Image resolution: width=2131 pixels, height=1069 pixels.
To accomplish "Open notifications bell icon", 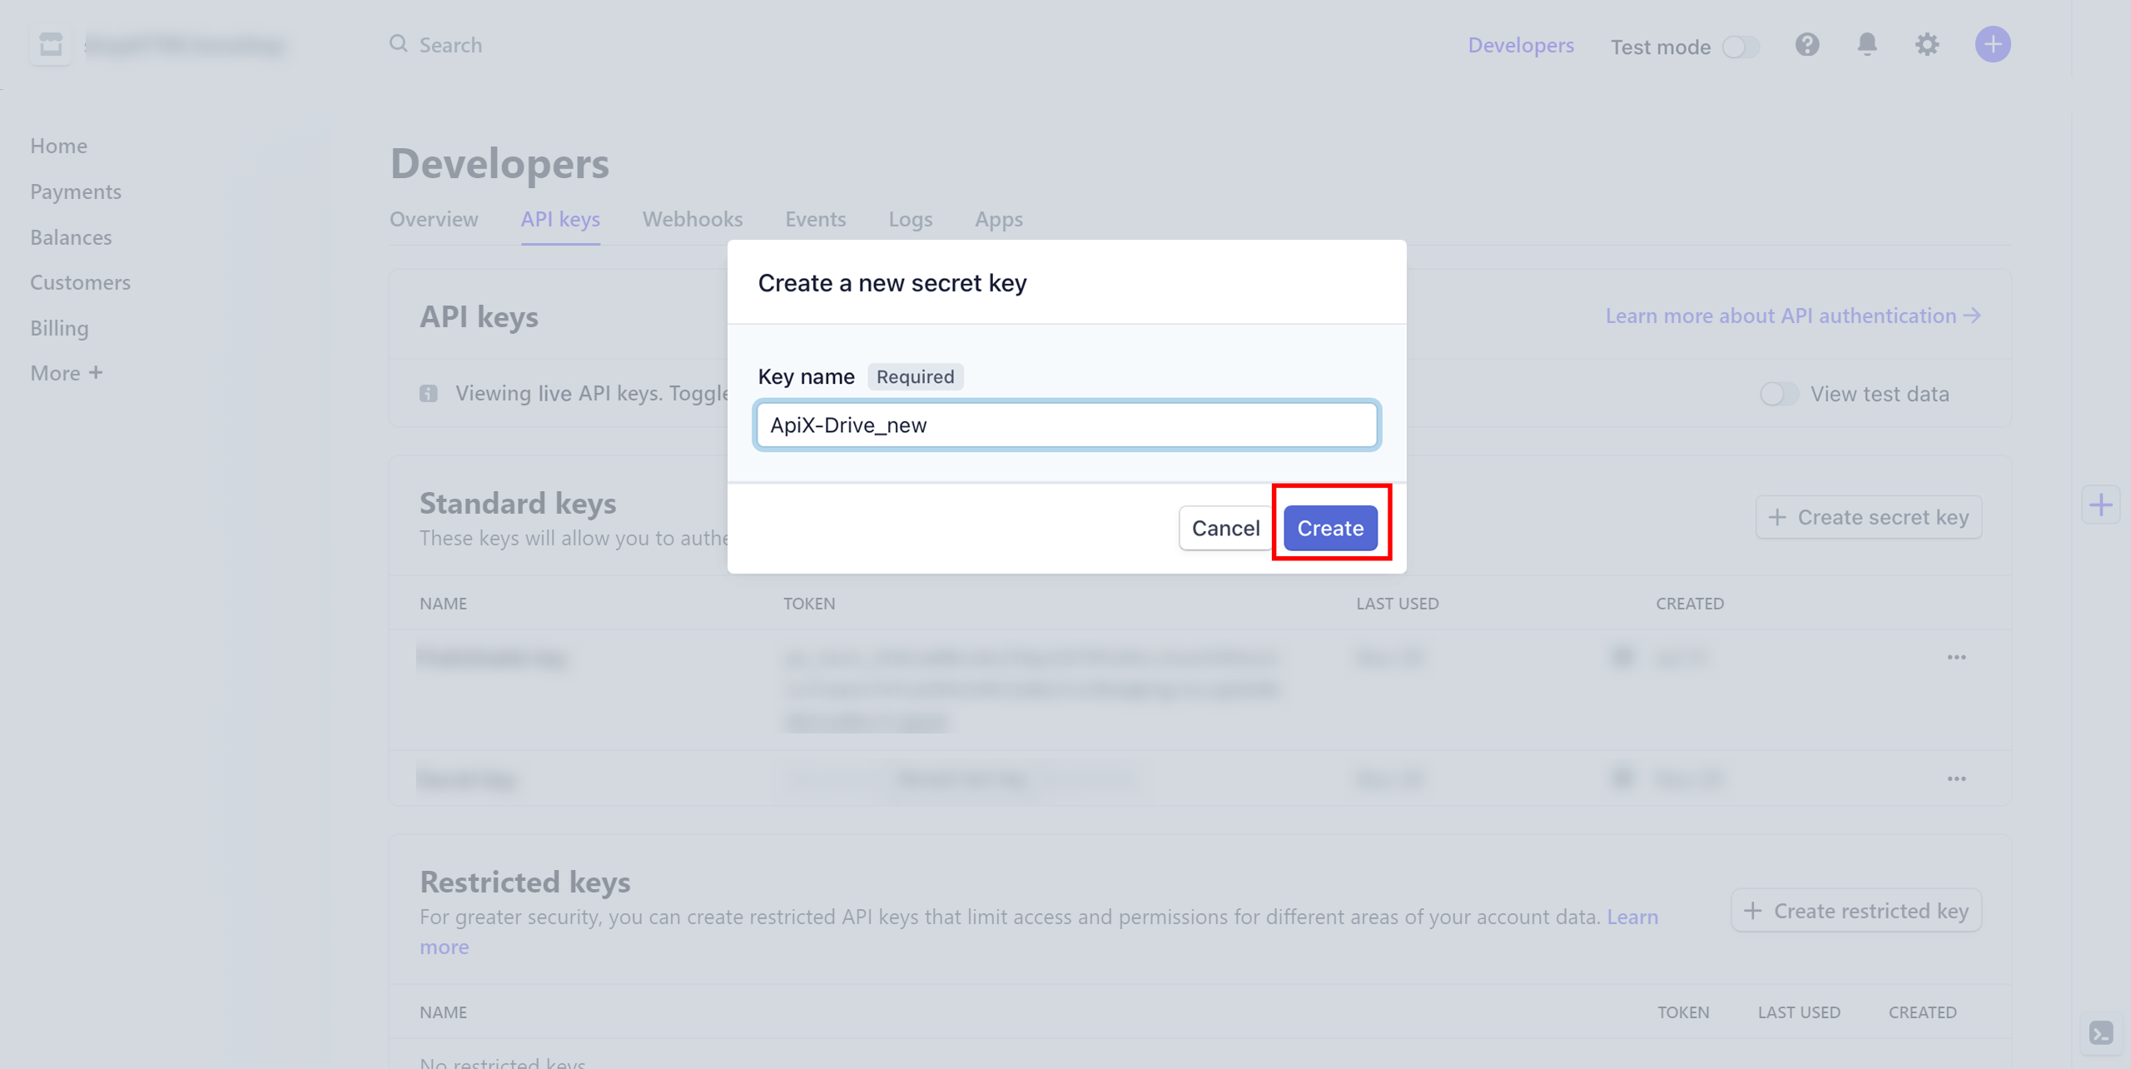I will pos(1867,44).
